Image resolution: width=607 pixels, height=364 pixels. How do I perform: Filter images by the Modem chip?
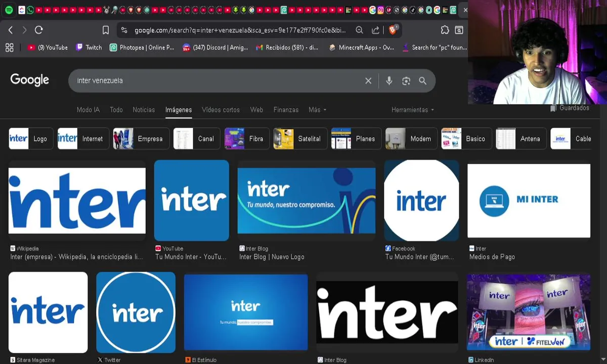coord(411,139)
